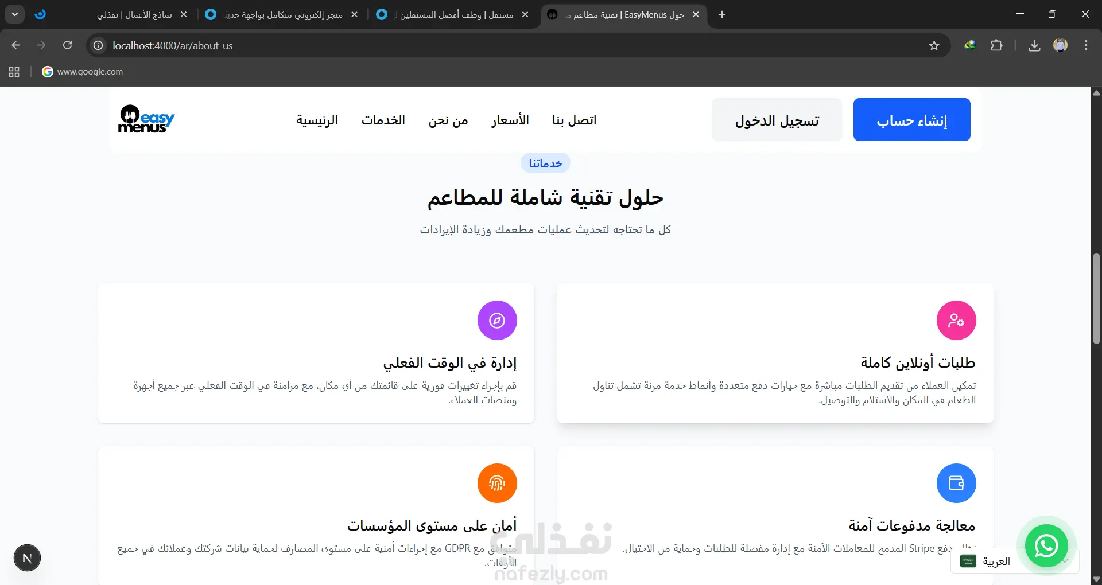Click the scrollbar down arrow

1096,580
